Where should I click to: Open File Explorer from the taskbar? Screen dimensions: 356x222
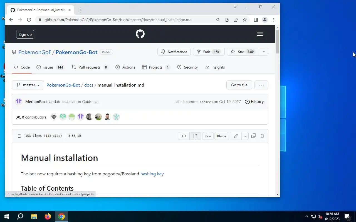click(34, 216)
